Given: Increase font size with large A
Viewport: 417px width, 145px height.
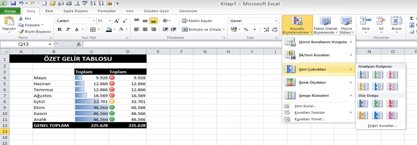Looking at the screenshot, I should coord(117,21).
